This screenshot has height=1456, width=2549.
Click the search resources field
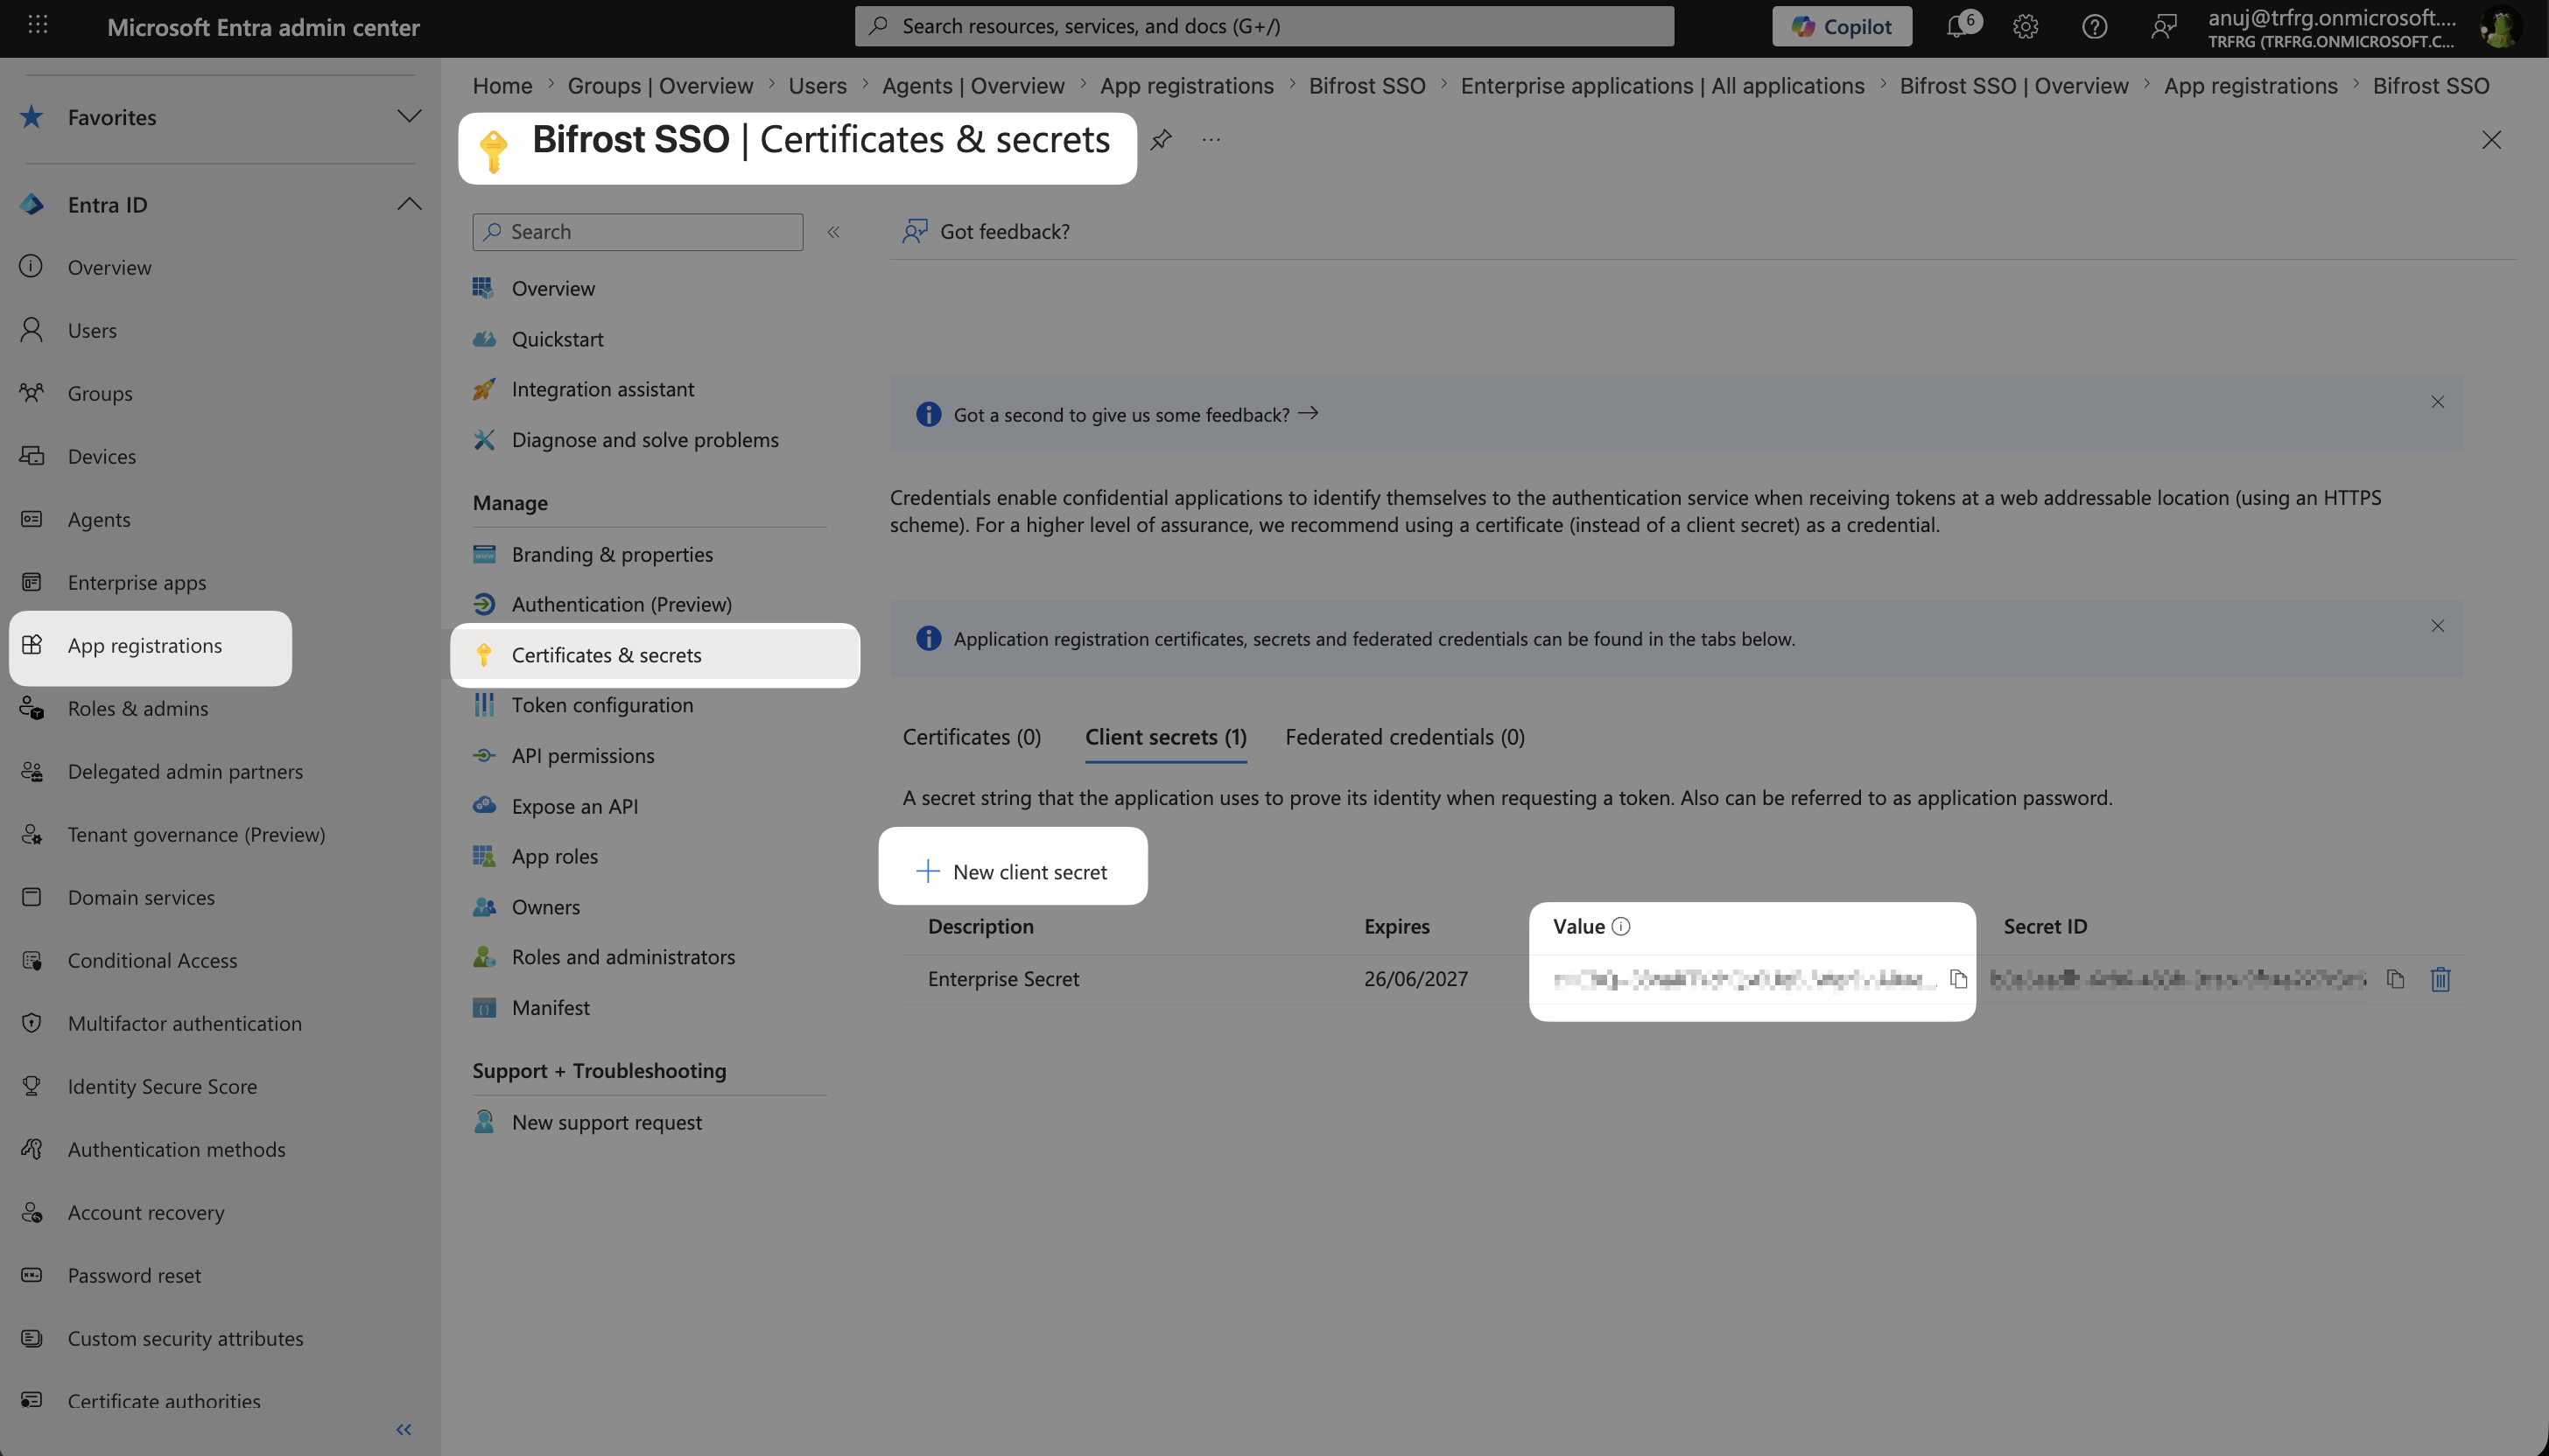1265,26
